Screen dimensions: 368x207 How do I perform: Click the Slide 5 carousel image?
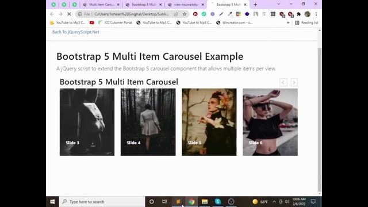coord(209,122)
